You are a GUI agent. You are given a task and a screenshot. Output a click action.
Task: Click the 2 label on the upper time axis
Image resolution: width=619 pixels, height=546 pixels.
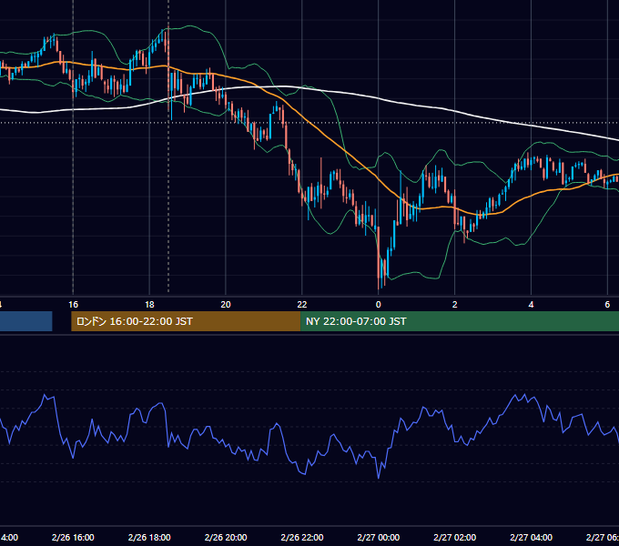(455, 304)
